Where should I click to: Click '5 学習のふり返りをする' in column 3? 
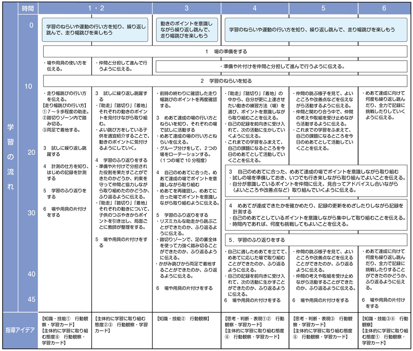tap(182, 215)
